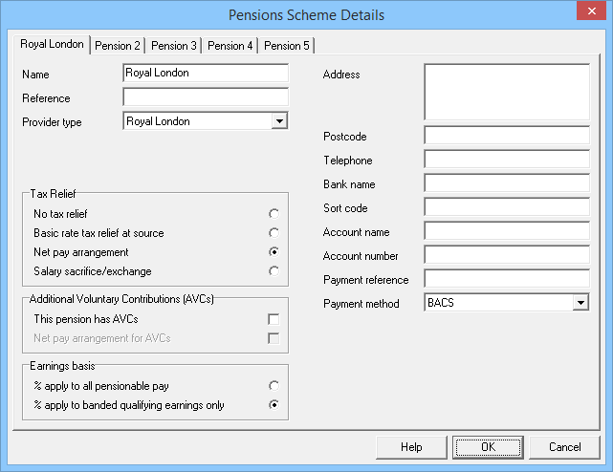This screenshot has height=472, width=613.
Task: Select the Salary sacrifice/exchange option
Action: tap(274, 271)
